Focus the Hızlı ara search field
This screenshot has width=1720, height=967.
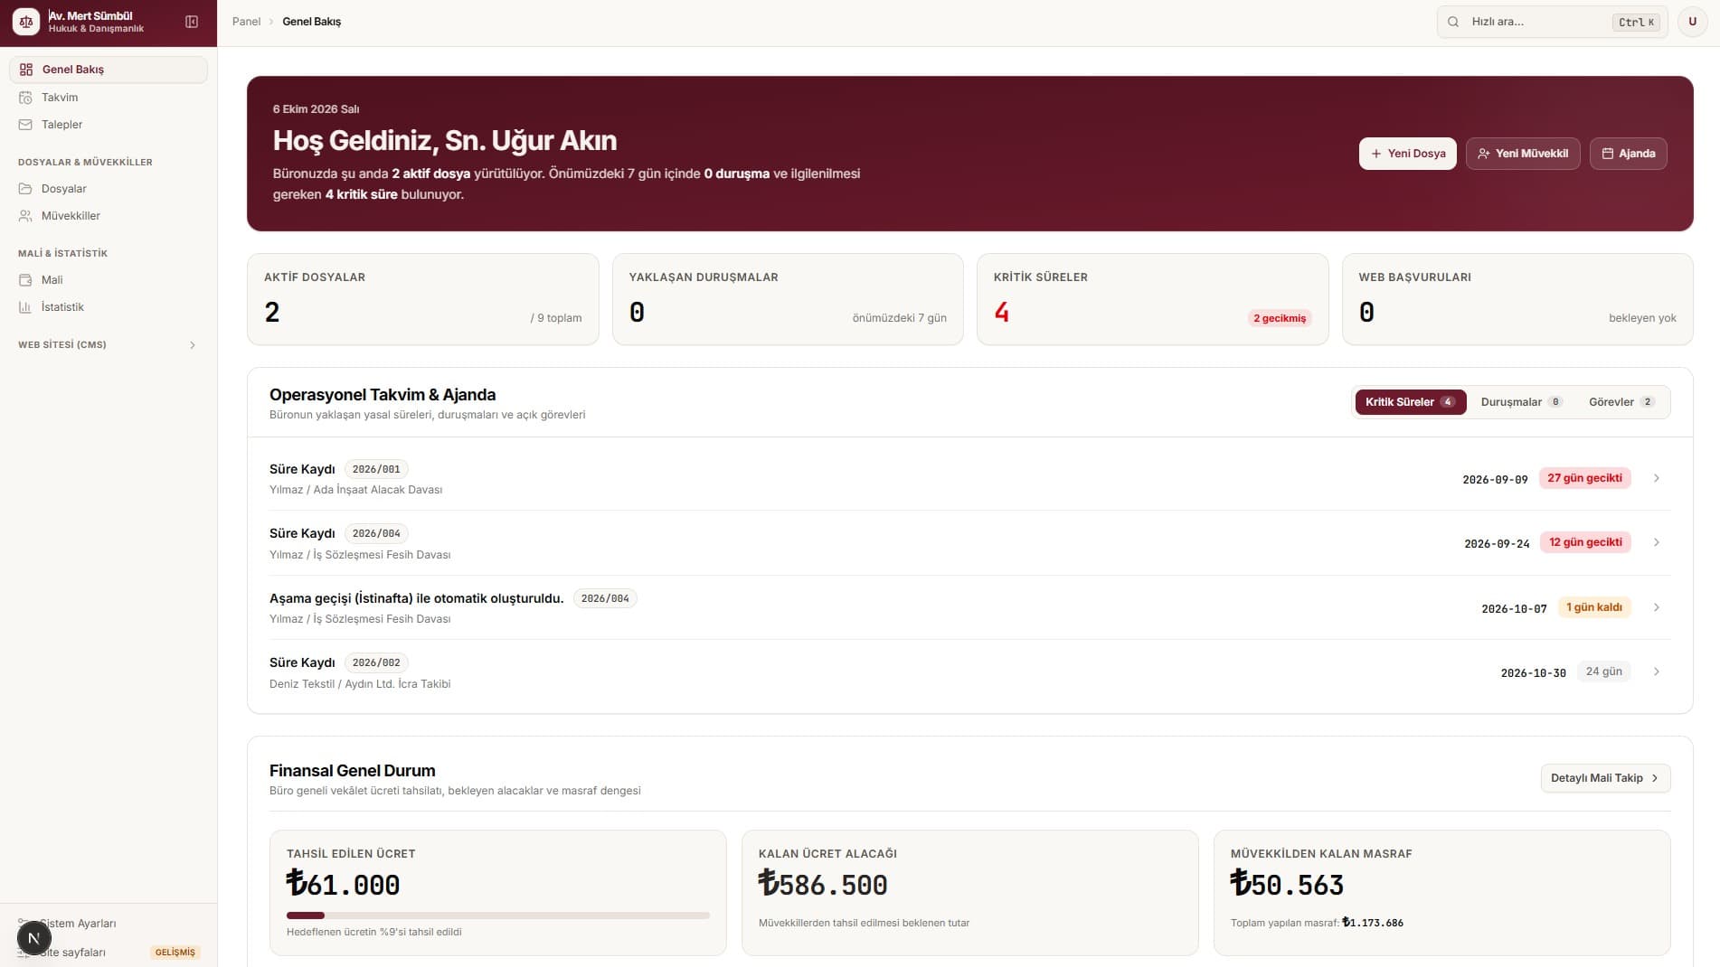(x=1552, y=22)
